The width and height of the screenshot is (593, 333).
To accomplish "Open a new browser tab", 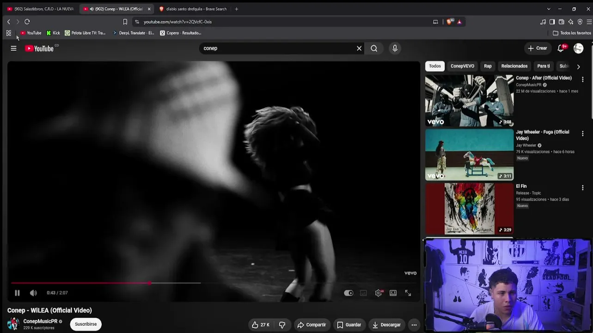I will pyautogui.click(x=236, y=9).
